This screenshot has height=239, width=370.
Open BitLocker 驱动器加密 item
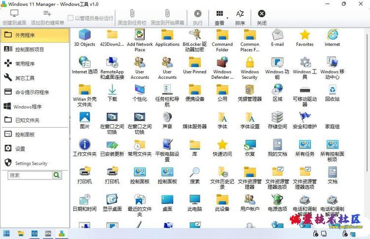point(195,40)
